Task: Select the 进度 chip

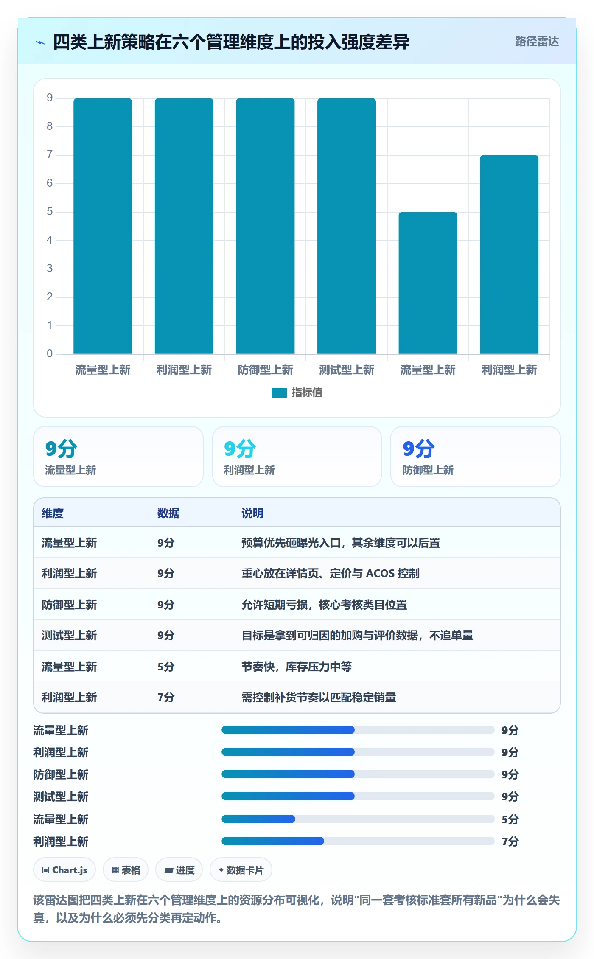Action: 179,870
